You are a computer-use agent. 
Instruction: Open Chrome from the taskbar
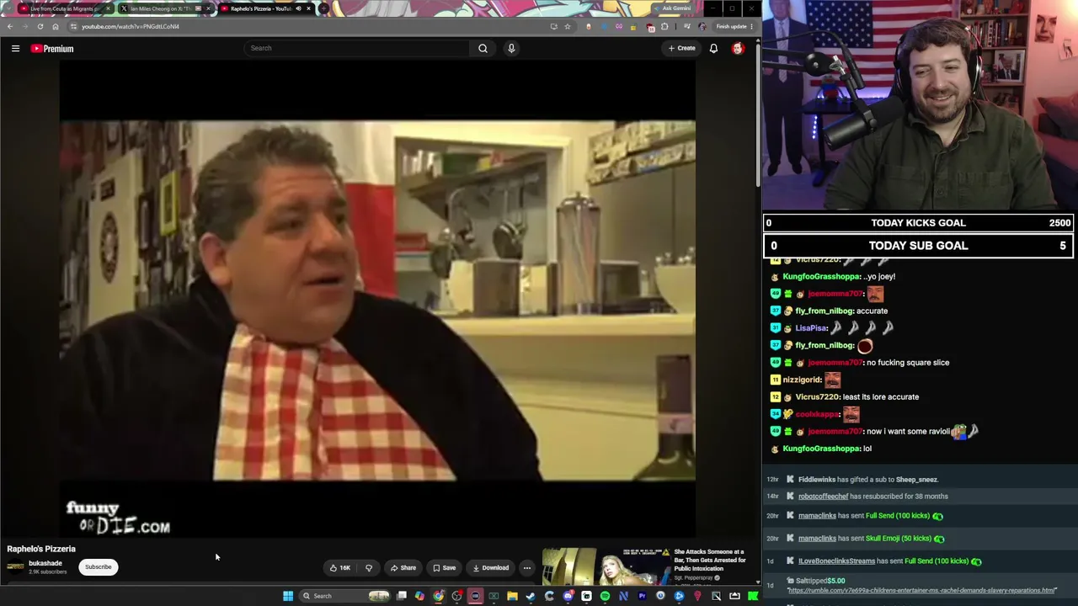pos(438,596)
